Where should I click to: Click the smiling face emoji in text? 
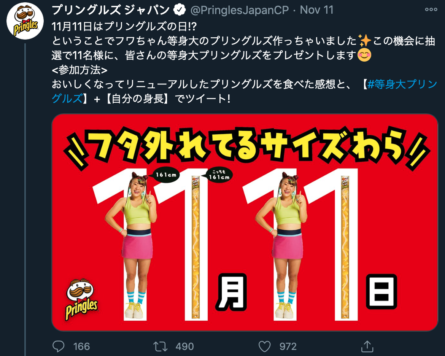pyautogui.click(x=364, y=55)
